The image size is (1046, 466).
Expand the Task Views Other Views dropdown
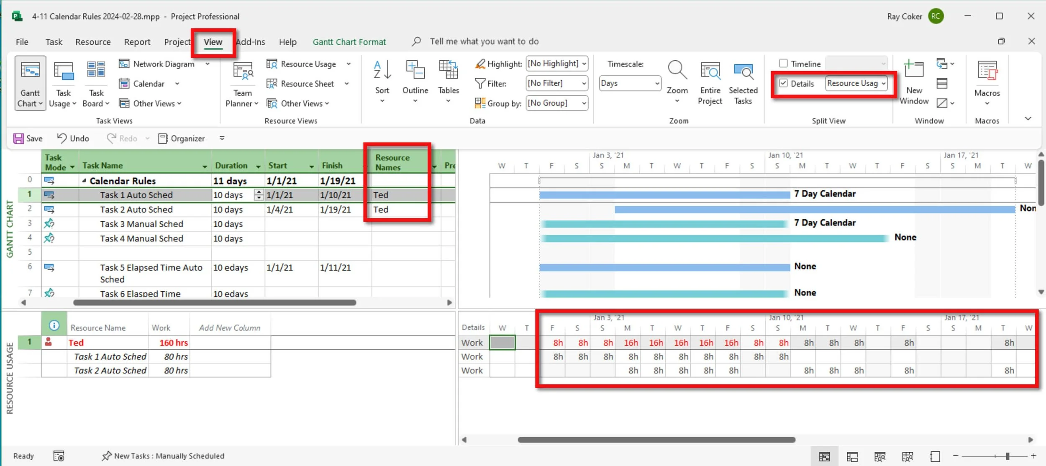coord(150,103)
